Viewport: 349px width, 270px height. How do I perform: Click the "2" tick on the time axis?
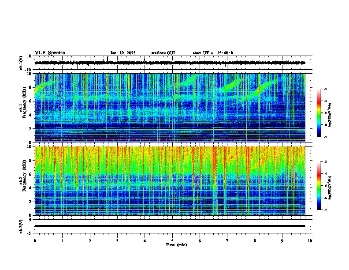click(90, 241)
